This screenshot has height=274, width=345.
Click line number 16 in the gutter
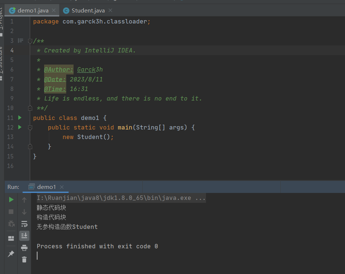(10, 166)
